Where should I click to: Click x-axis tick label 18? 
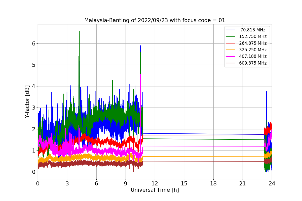point(213,183)
